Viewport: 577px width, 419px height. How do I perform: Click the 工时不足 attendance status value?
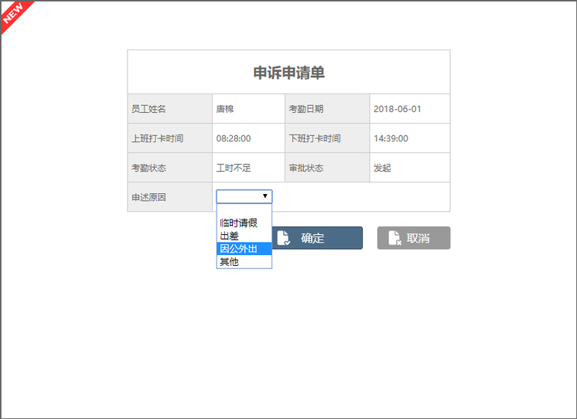point(234,168)
